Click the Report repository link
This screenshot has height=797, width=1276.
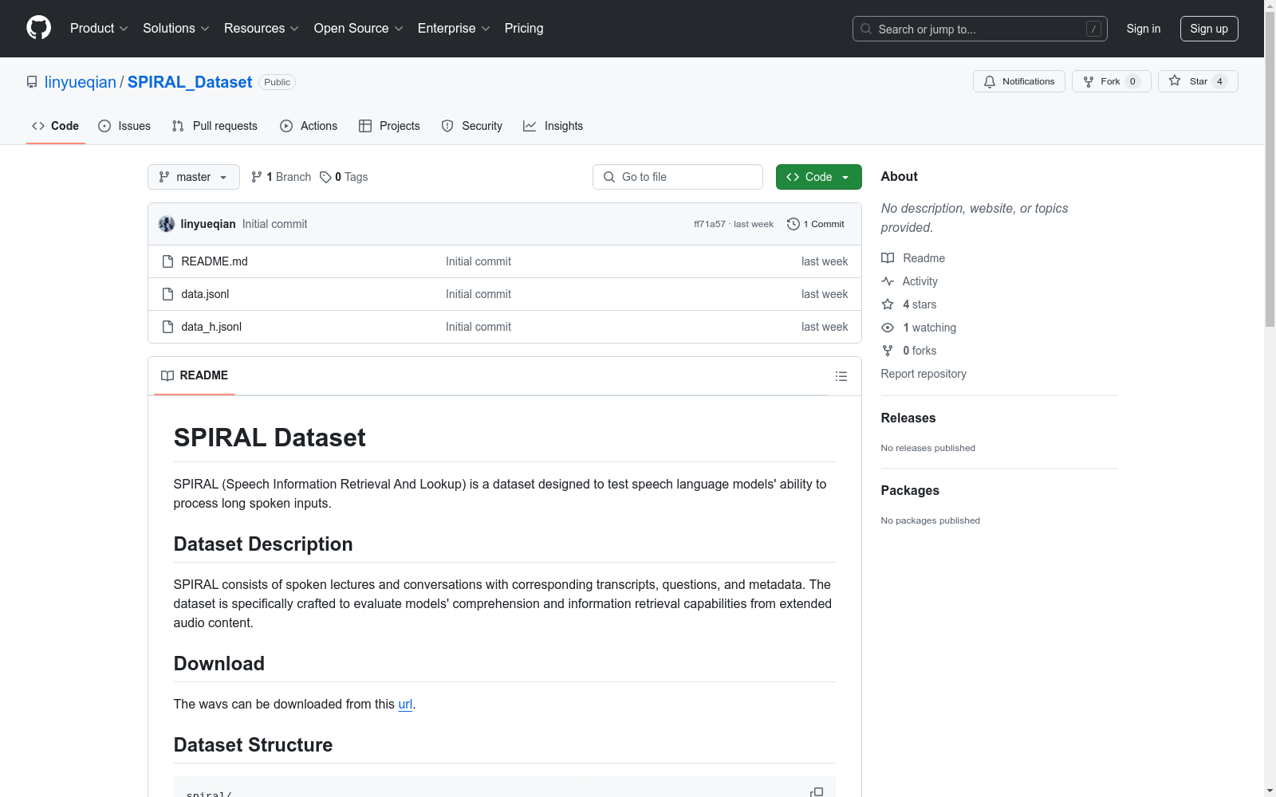924,374
